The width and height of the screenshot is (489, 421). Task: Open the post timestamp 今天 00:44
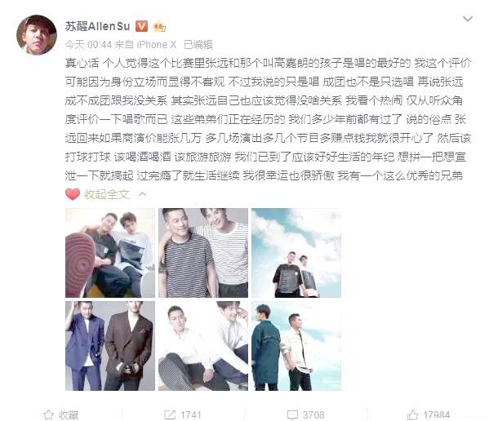(x=88, y=45)
